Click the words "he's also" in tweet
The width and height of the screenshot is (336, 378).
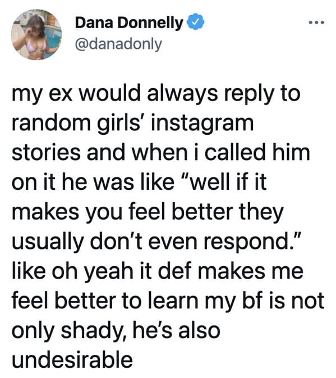(176, 330)
